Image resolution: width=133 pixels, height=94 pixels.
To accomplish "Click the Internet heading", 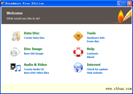I will [94, 65].
